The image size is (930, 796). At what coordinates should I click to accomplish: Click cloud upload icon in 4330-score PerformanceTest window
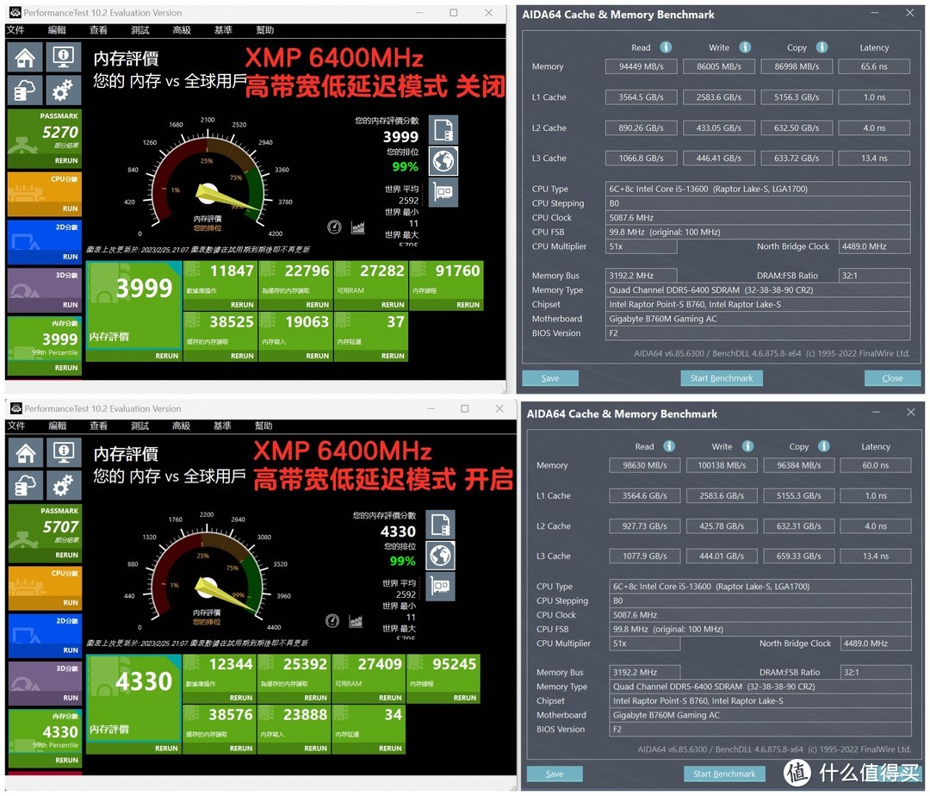[x=26, y=486]
